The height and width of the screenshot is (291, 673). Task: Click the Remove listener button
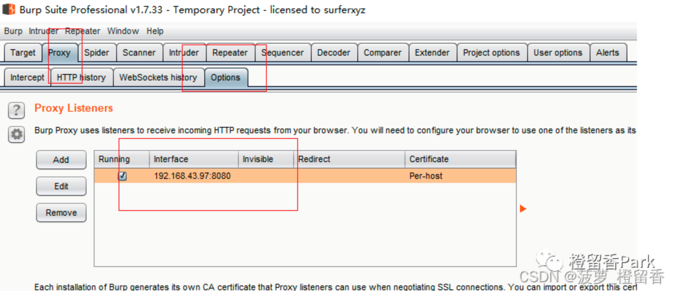point(61,213)
